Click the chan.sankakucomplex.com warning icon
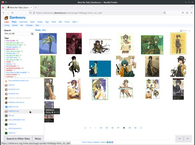The width and height of the screenshot is (195, 145). 6,81
